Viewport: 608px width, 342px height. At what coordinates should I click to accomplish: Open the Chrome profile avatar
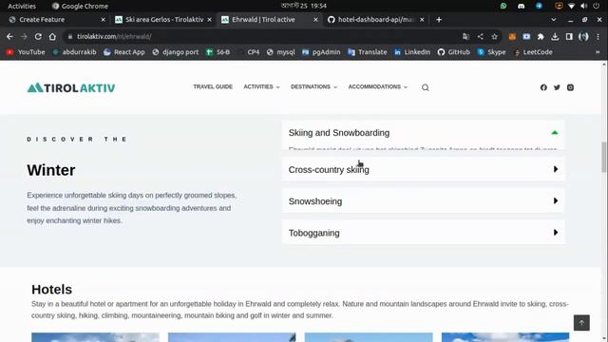(x=583, y=36)
